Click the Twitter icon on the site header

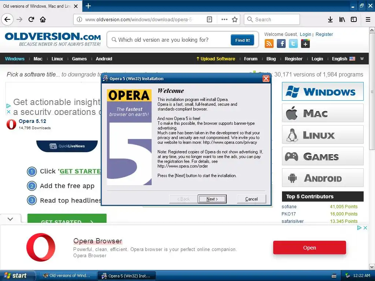[293, 44]
